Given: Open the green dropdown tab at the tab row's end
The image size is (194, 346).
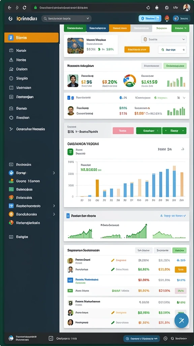Looking at the screenshot, I should coord(181,28).
